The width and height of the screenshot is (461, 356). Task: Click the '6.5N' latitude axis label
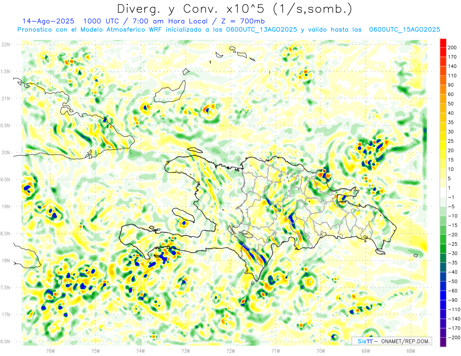(5, 341)
